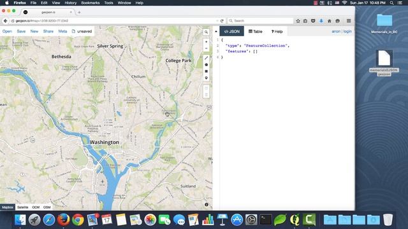This screenshot has width=408, height=229.
Task: Select the OCM base layer
Action: tap(36, 207)
